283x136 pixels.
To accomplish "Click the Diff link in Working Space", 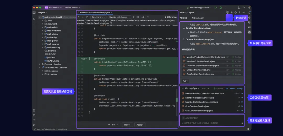I will [x=226, y=88].
